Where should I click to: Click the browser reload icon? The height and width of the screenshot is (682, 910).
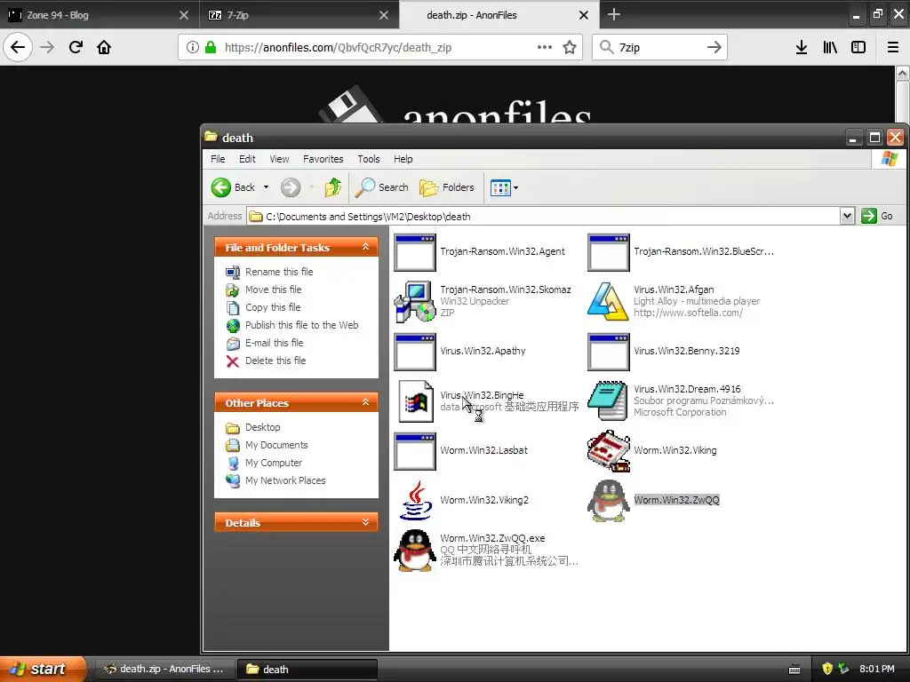76,47
